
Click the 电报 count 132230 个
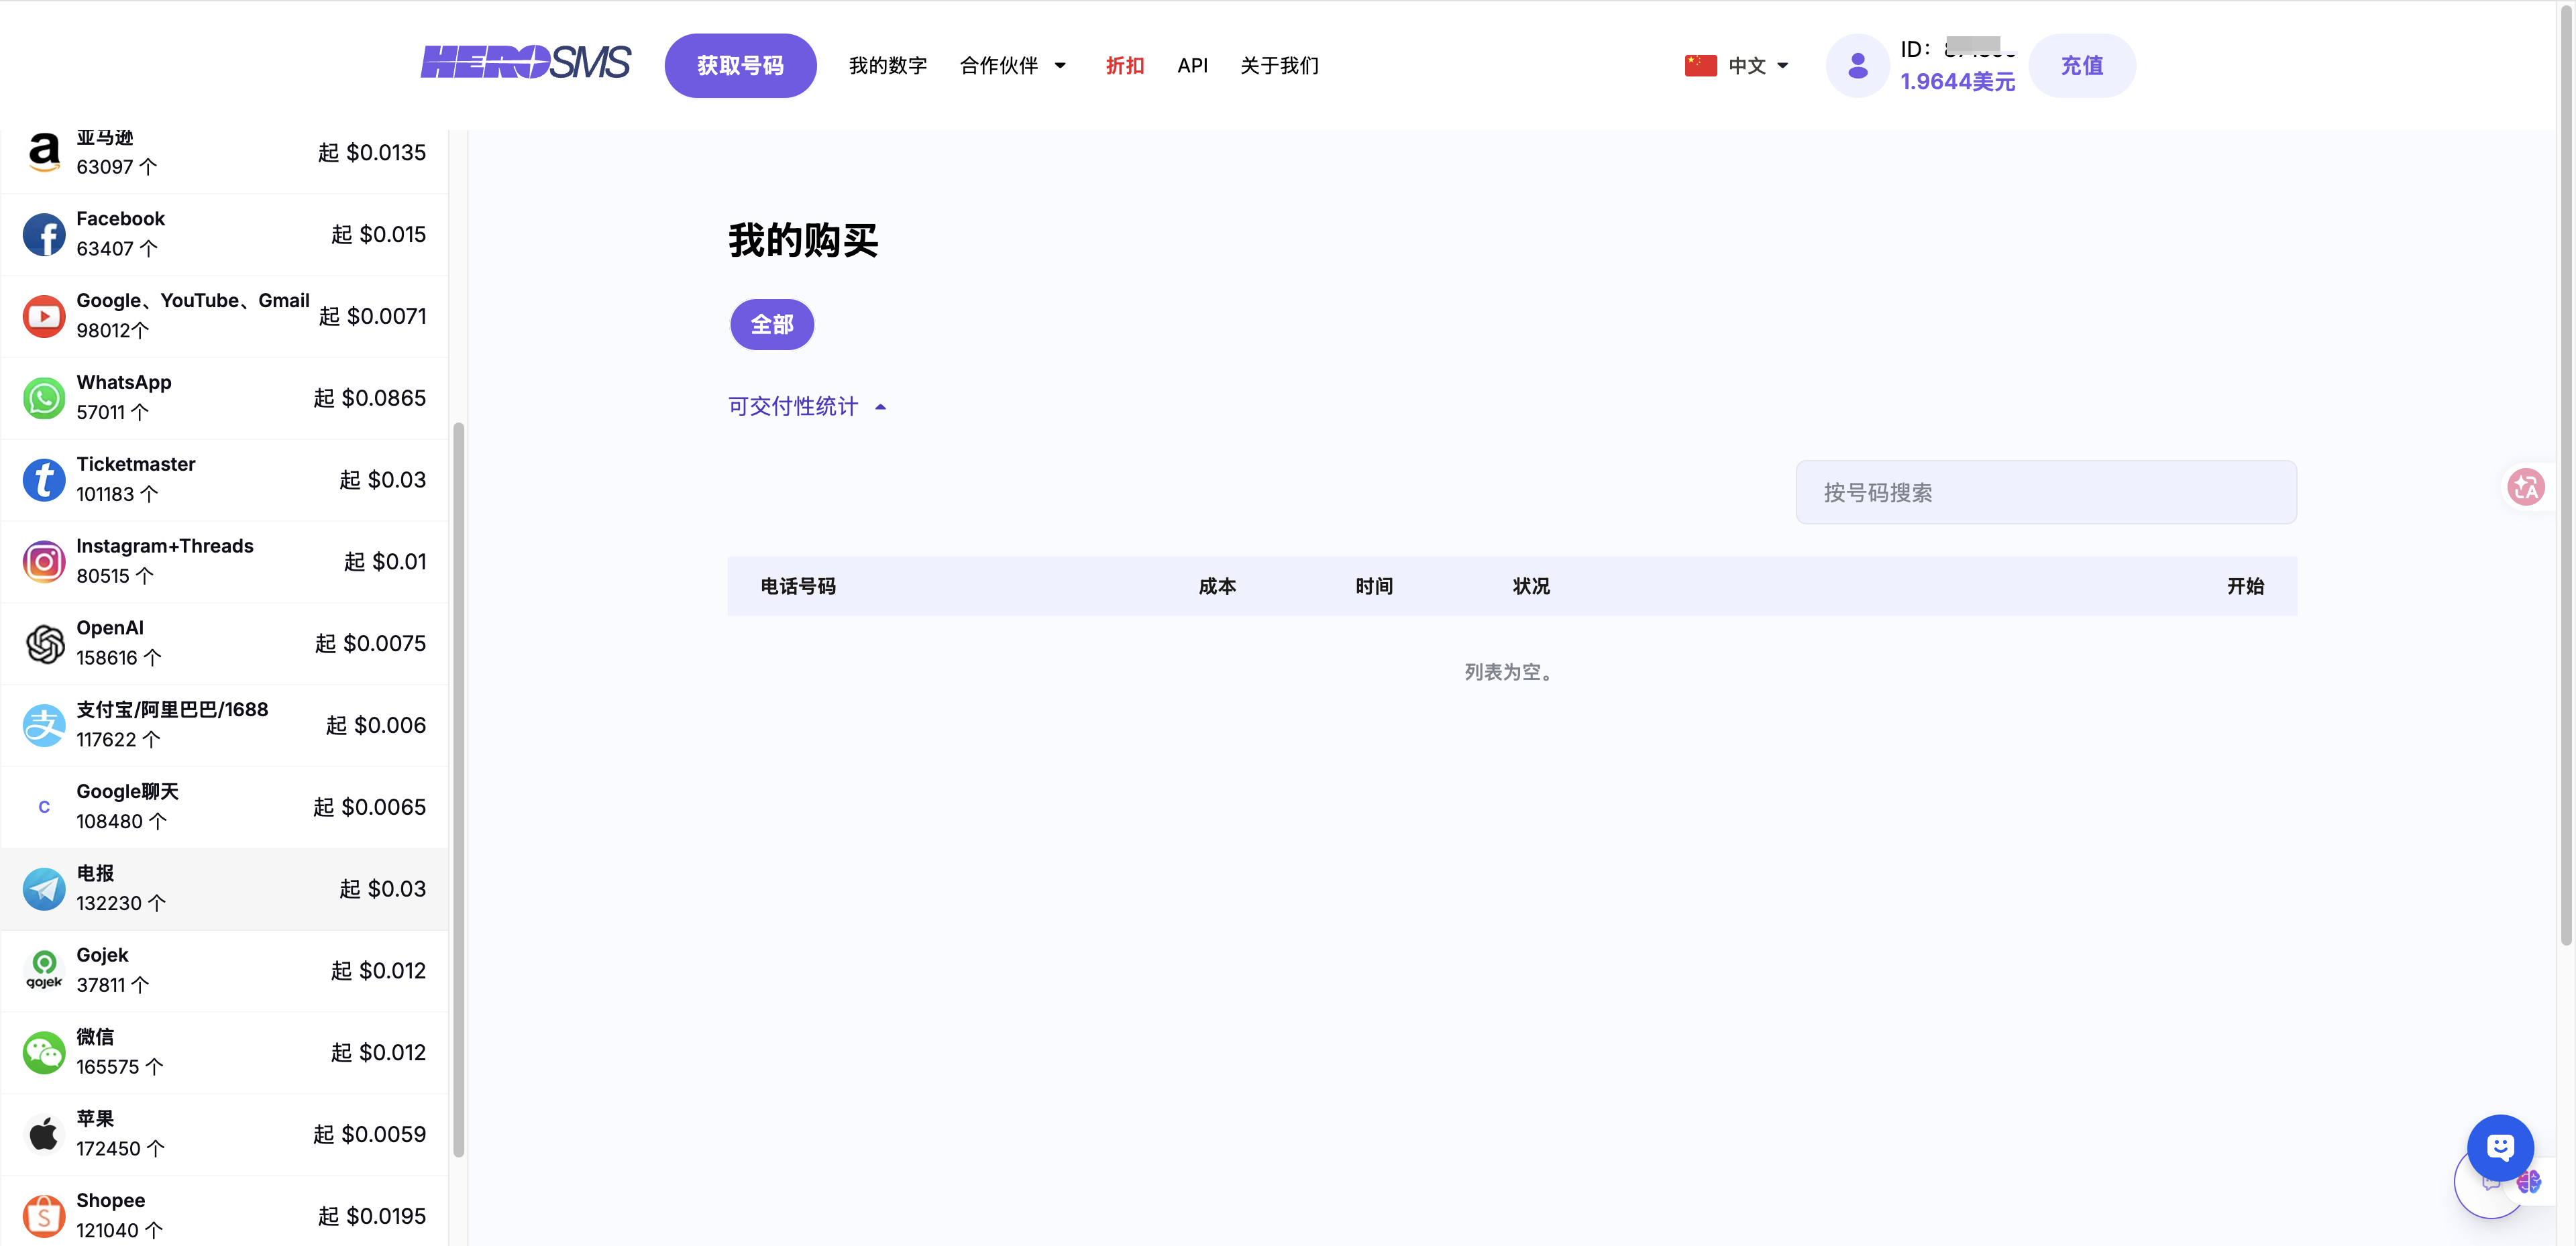point(121,903)
